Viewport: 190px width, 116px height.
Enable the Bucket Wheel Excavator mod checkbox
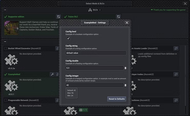point(6,49)
